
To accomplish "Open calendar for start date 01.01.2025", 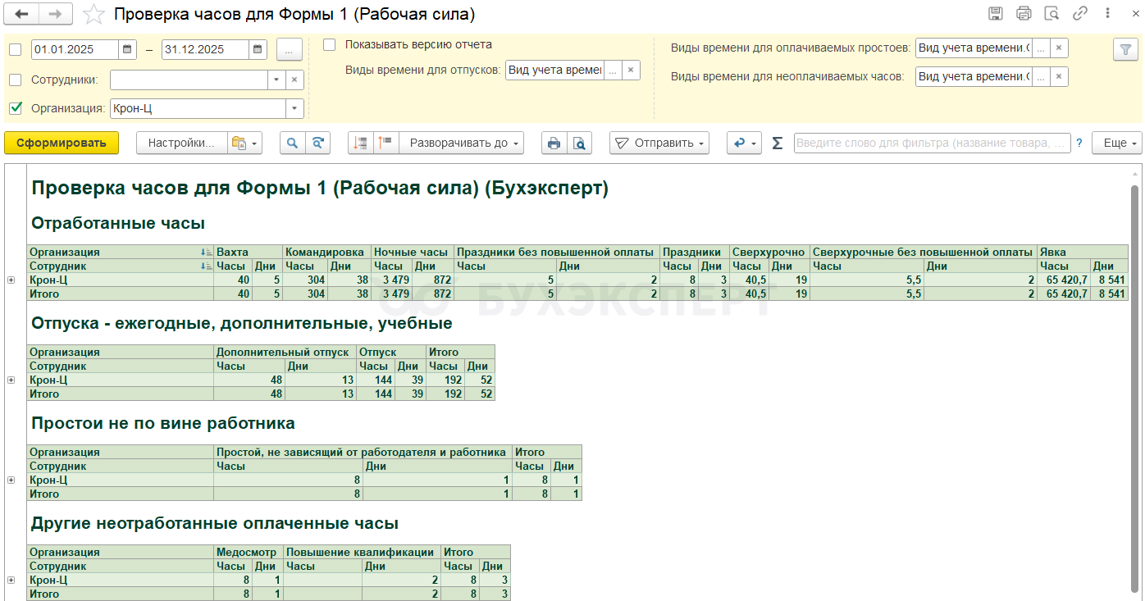I will pos(127,49).
